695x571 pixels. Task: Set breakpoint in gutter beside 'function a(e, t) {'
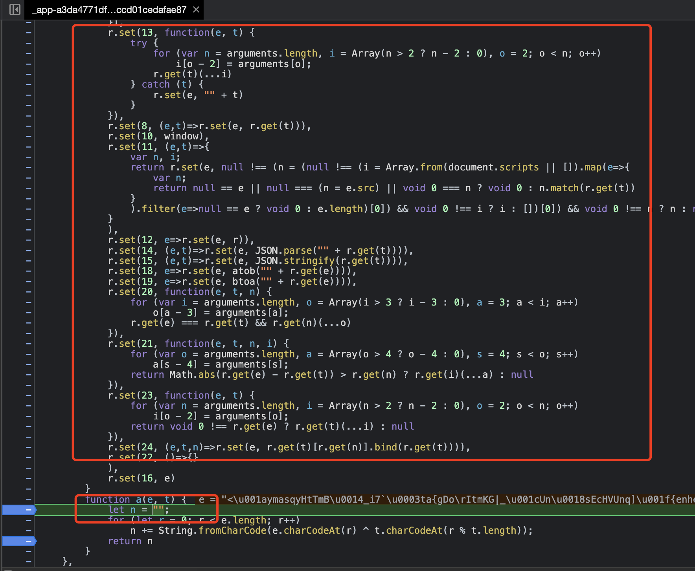tap(28, 499)
